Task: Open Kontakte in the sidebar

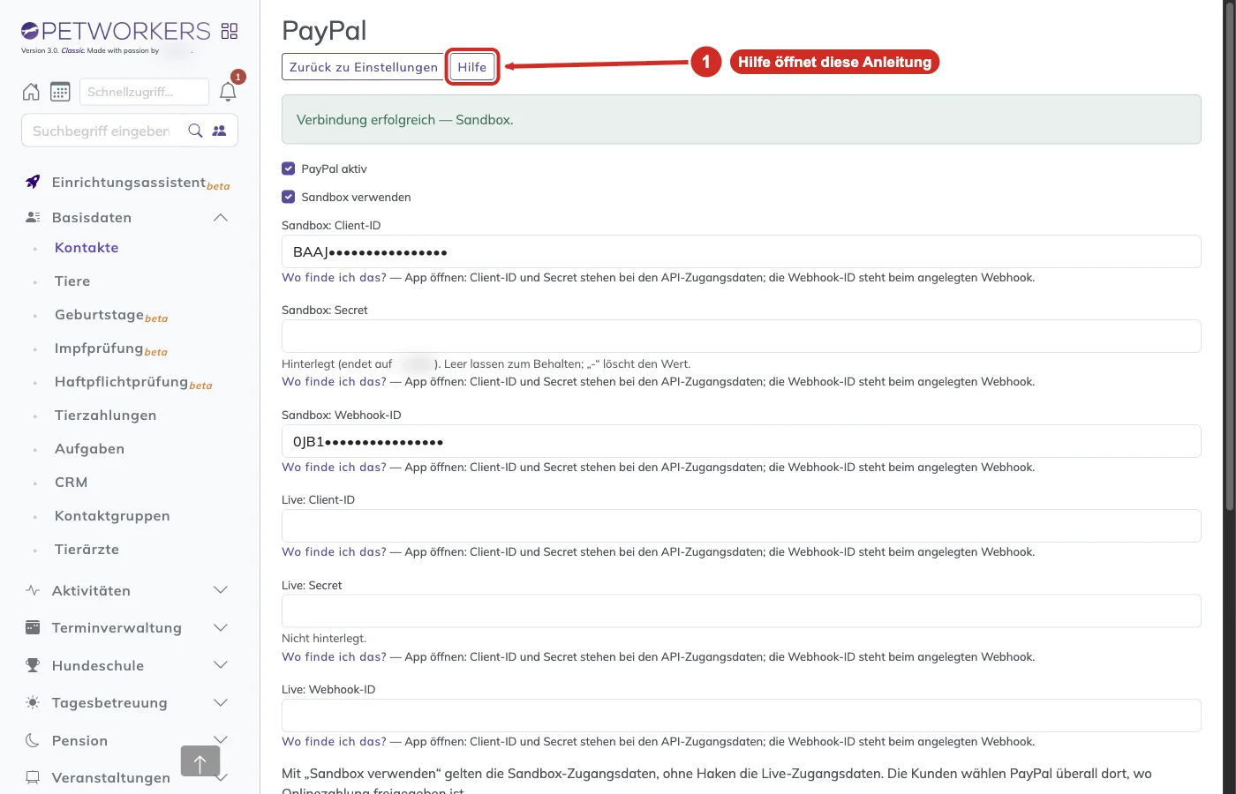Action: [x=87, y=248]
